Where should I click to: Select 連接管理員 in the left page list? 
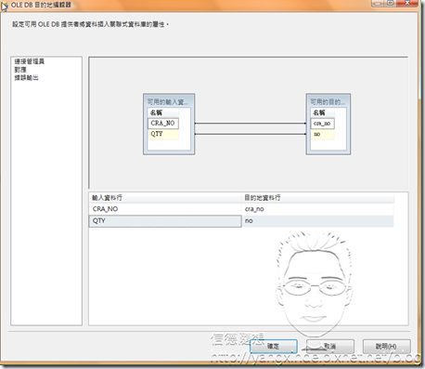point(30,61)
